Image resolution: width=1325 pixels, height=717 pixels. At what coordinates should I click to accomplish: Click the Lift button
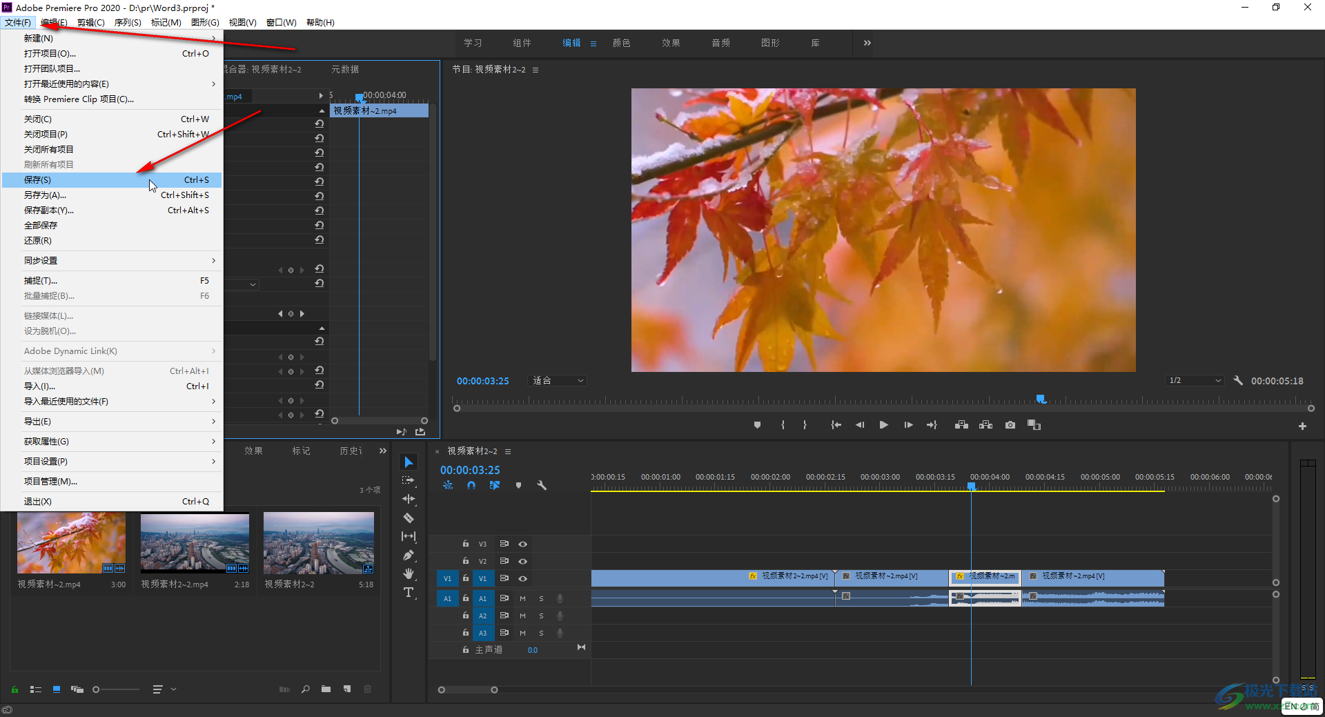[961, 425]
